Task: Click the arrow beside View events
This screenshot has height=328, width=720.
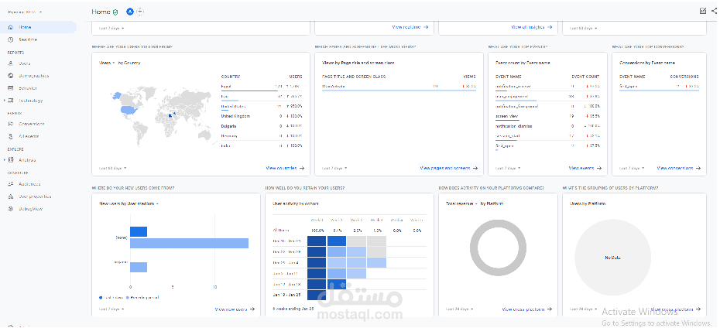Action: 599,169
